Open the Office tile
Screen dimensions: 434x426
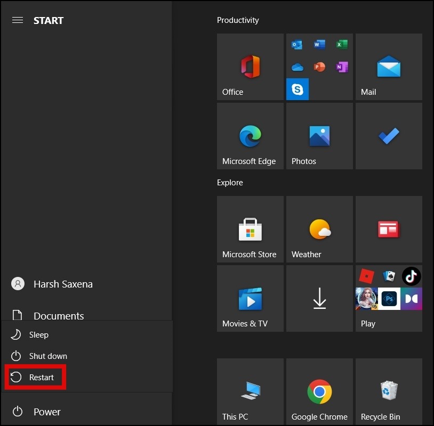pyautogui.click(x=250, y=67)
